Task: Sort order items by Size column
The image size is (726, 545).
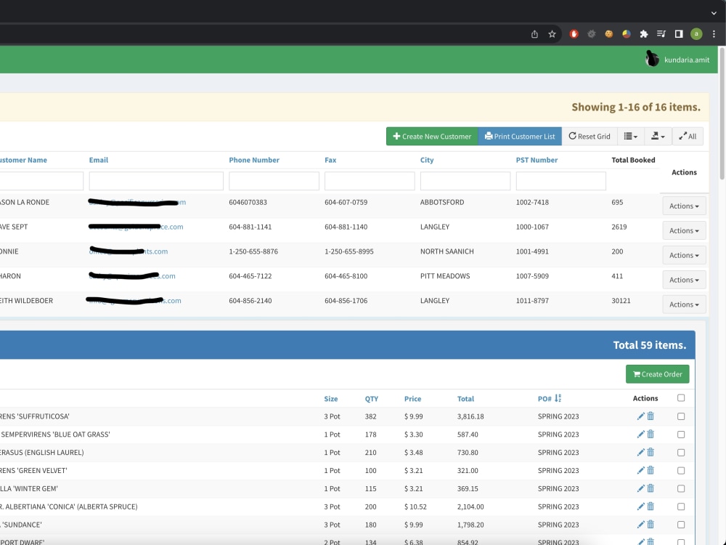Action: 330,398
